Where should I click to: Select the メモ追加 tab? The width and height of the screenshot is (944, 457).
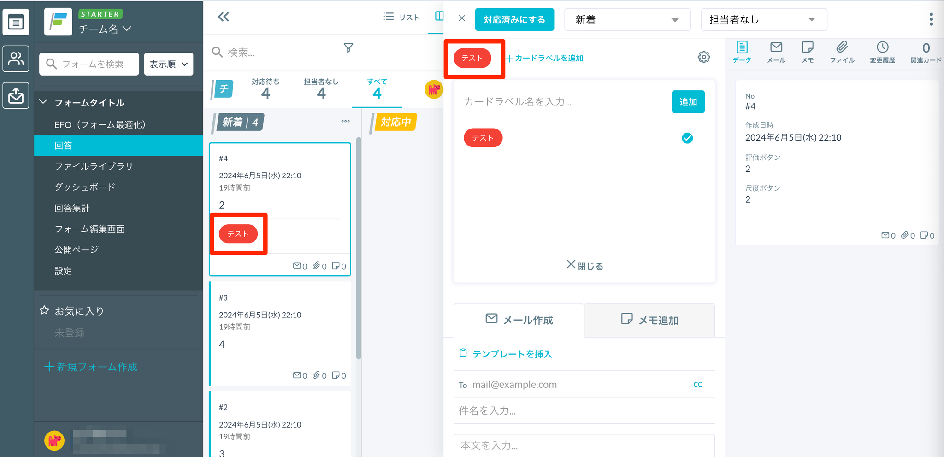coord(649,320)
